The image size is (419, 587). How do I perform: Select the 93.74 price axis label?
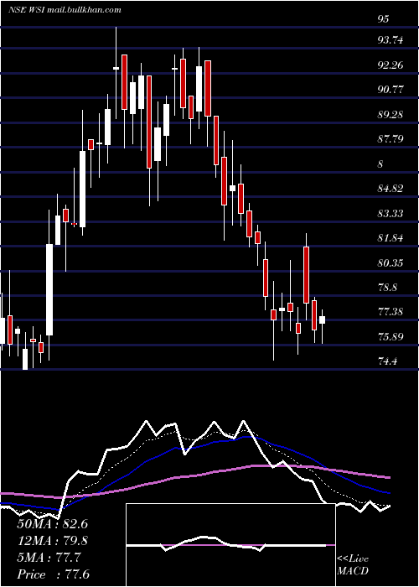[391, 40]
